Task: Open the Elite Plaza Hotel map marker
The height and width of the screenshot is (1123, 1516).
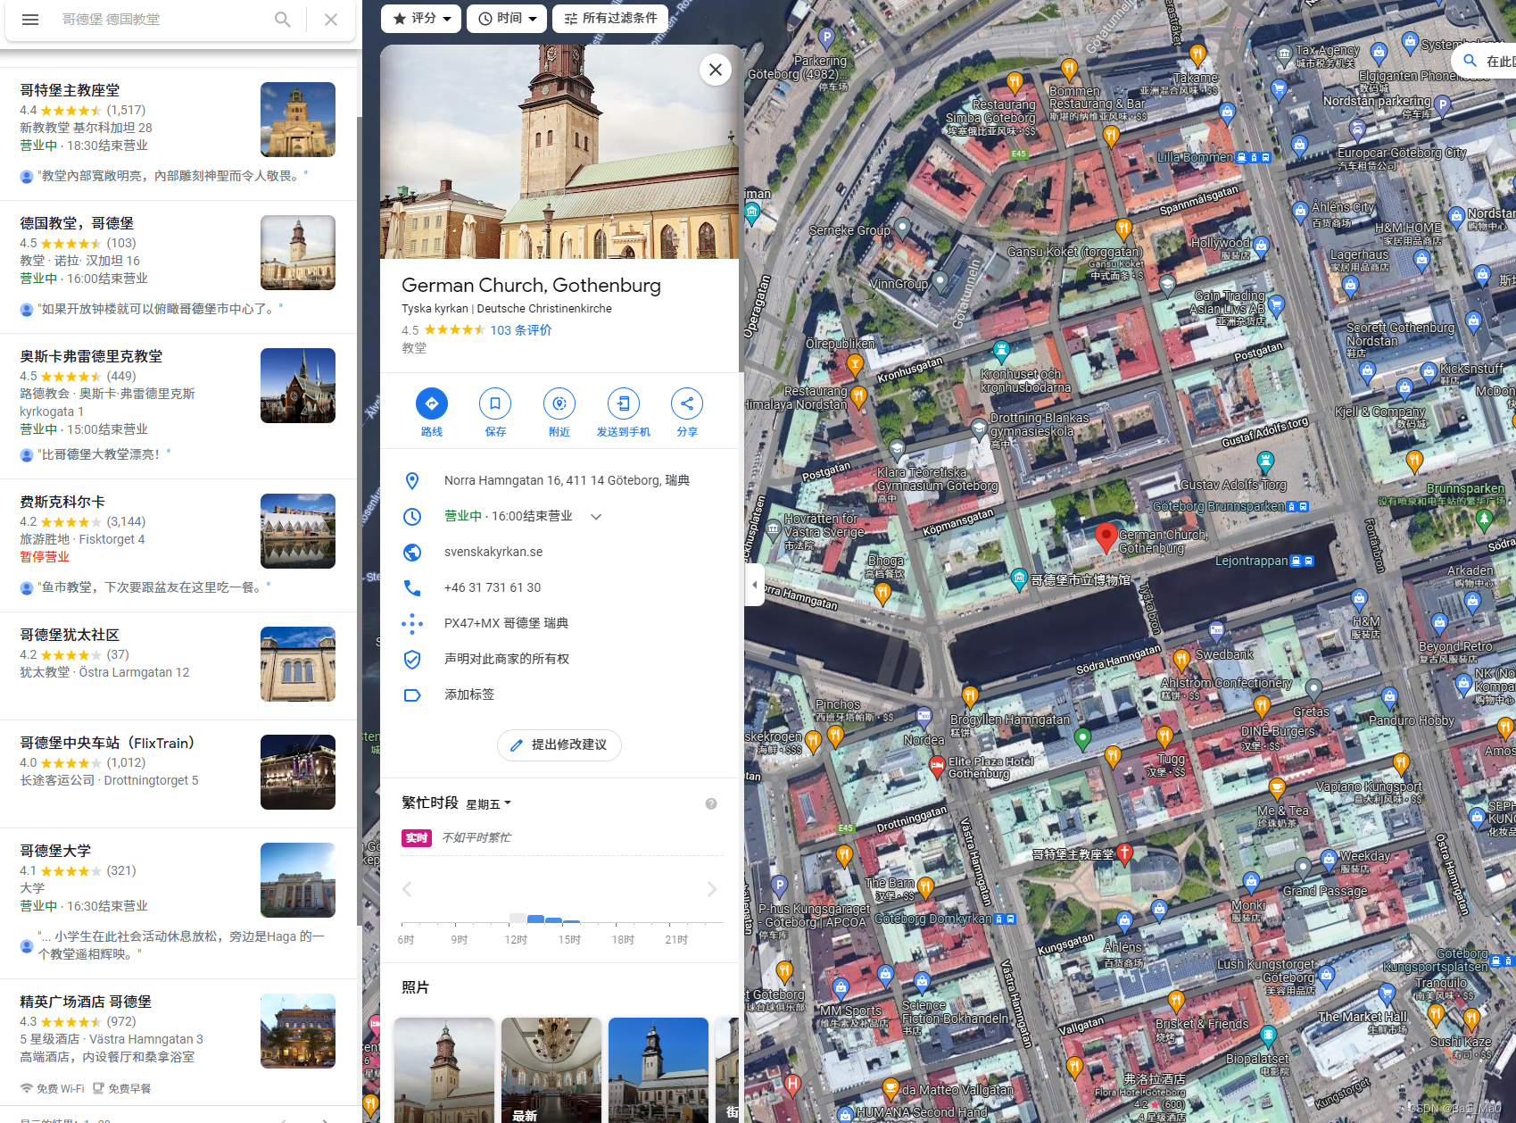Action: [937, 765]
